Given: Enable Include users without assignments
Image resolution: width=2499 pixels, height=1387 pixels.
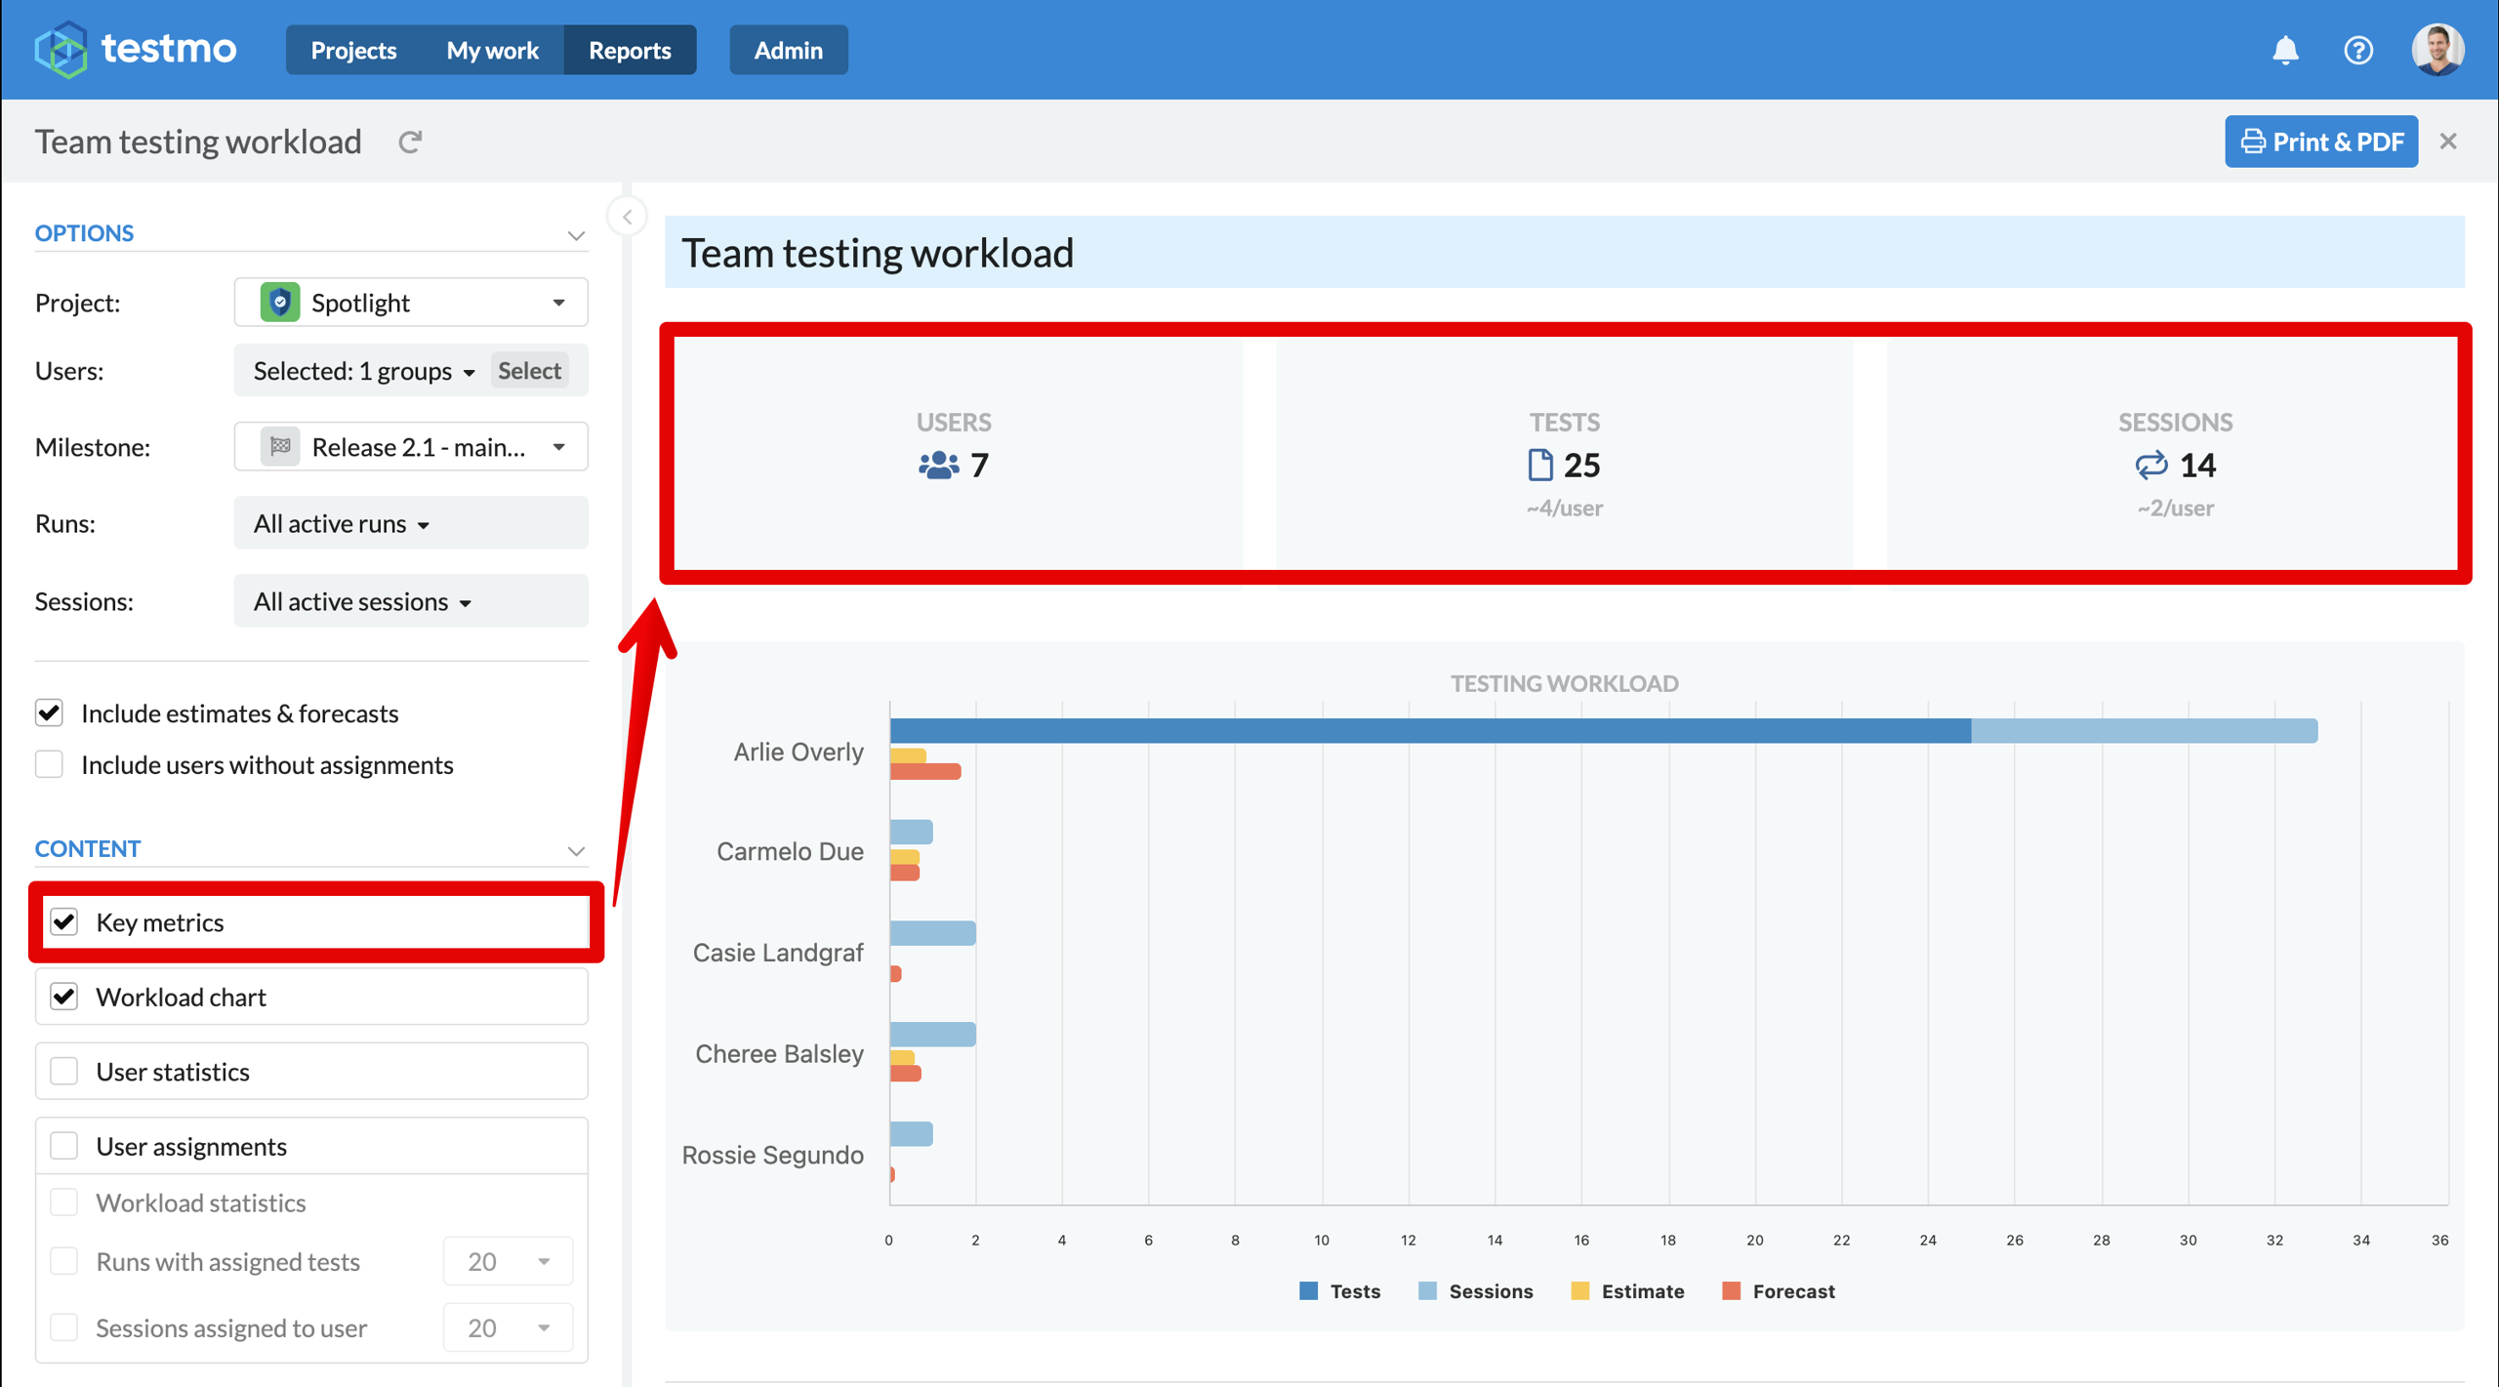Looking at the screenshot, I should click(50, 764).
